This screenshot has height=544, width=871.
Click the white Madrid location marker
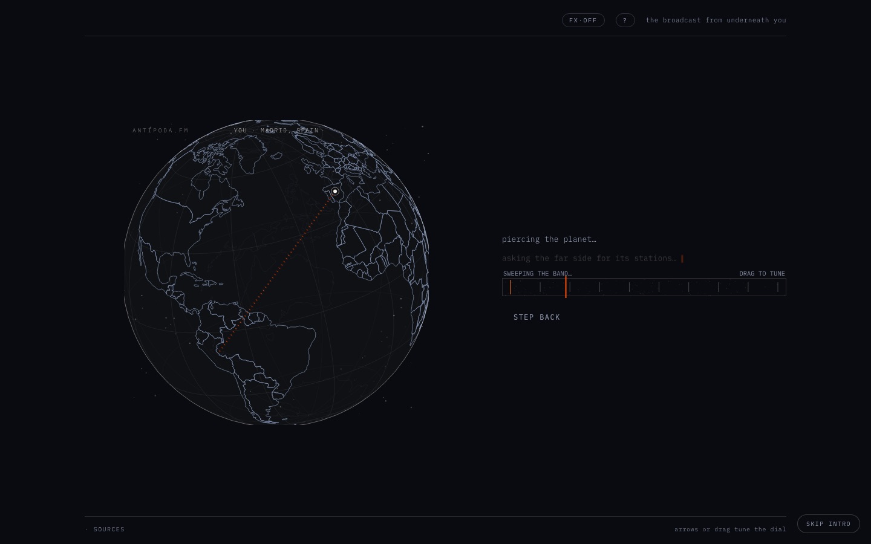[335, 192]
